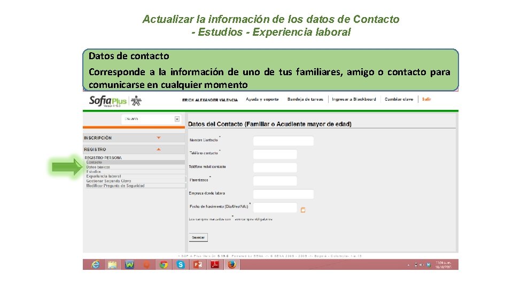Switch to Firefox taskbar icon

tap(232, 265)
